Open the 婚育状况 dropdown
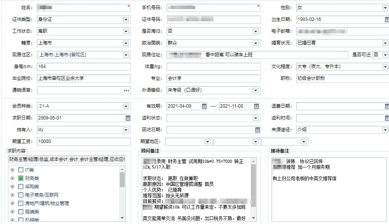This screenshot has width=389, height=224. 385,43
